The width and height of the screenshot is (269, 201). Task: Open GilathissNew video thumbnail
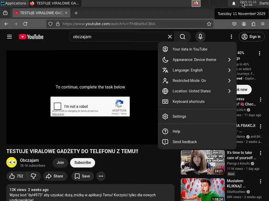click(203, 190)
